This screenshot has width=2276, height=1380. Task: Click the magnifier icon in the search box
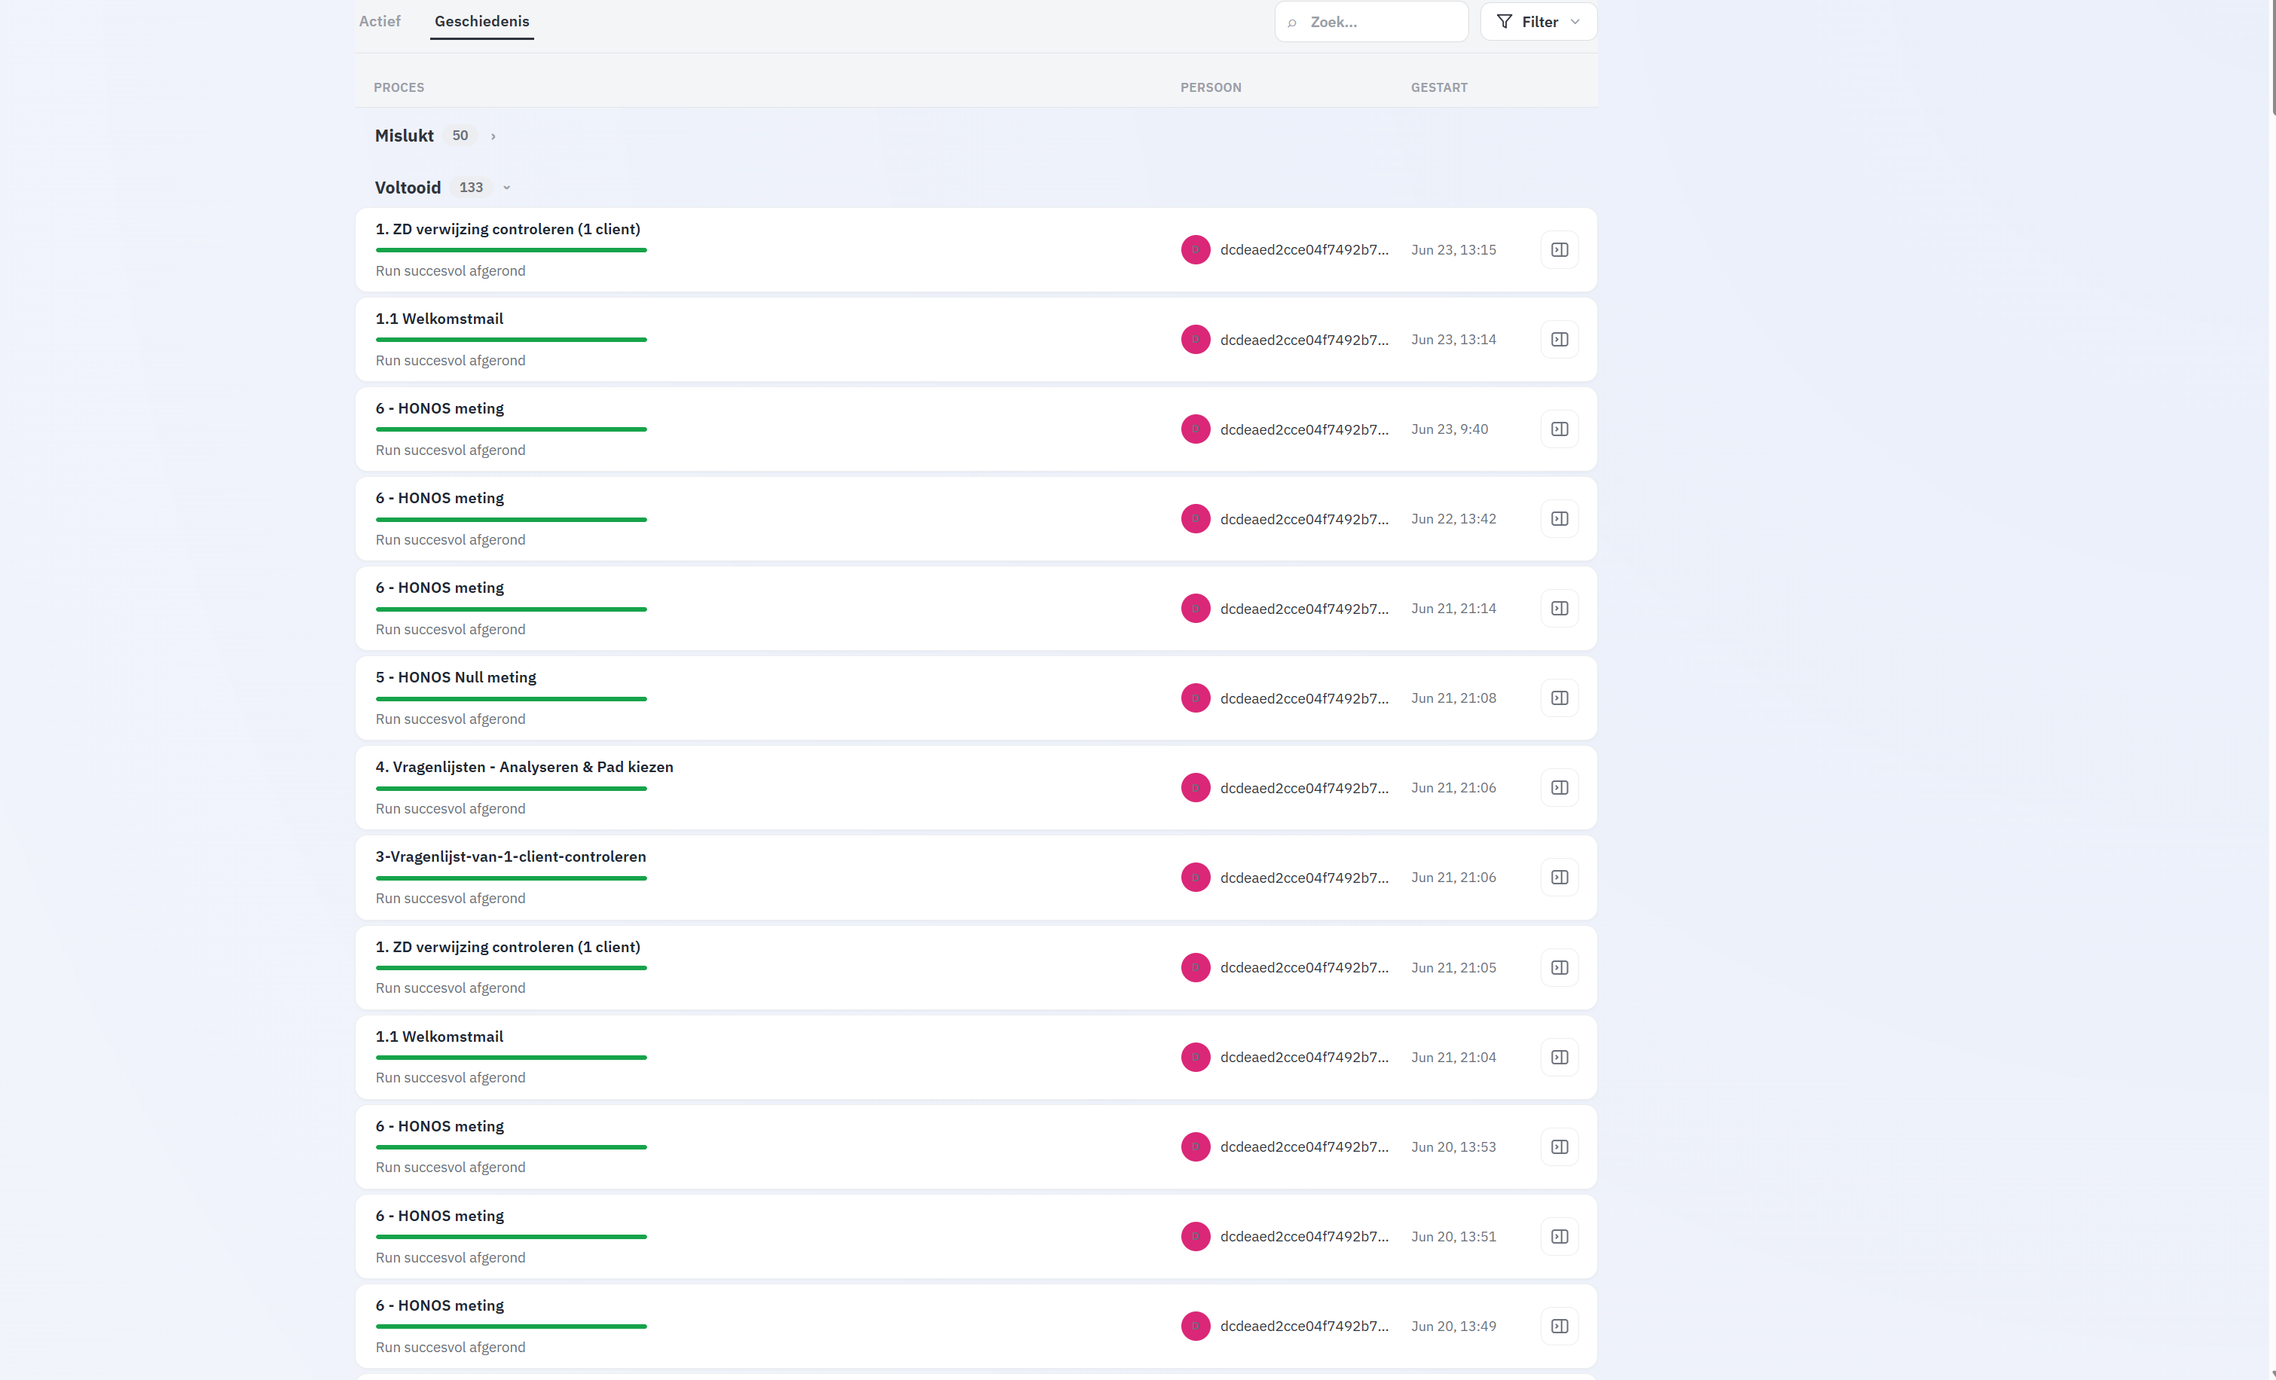pyautogui.click(x=1292, y=22)
